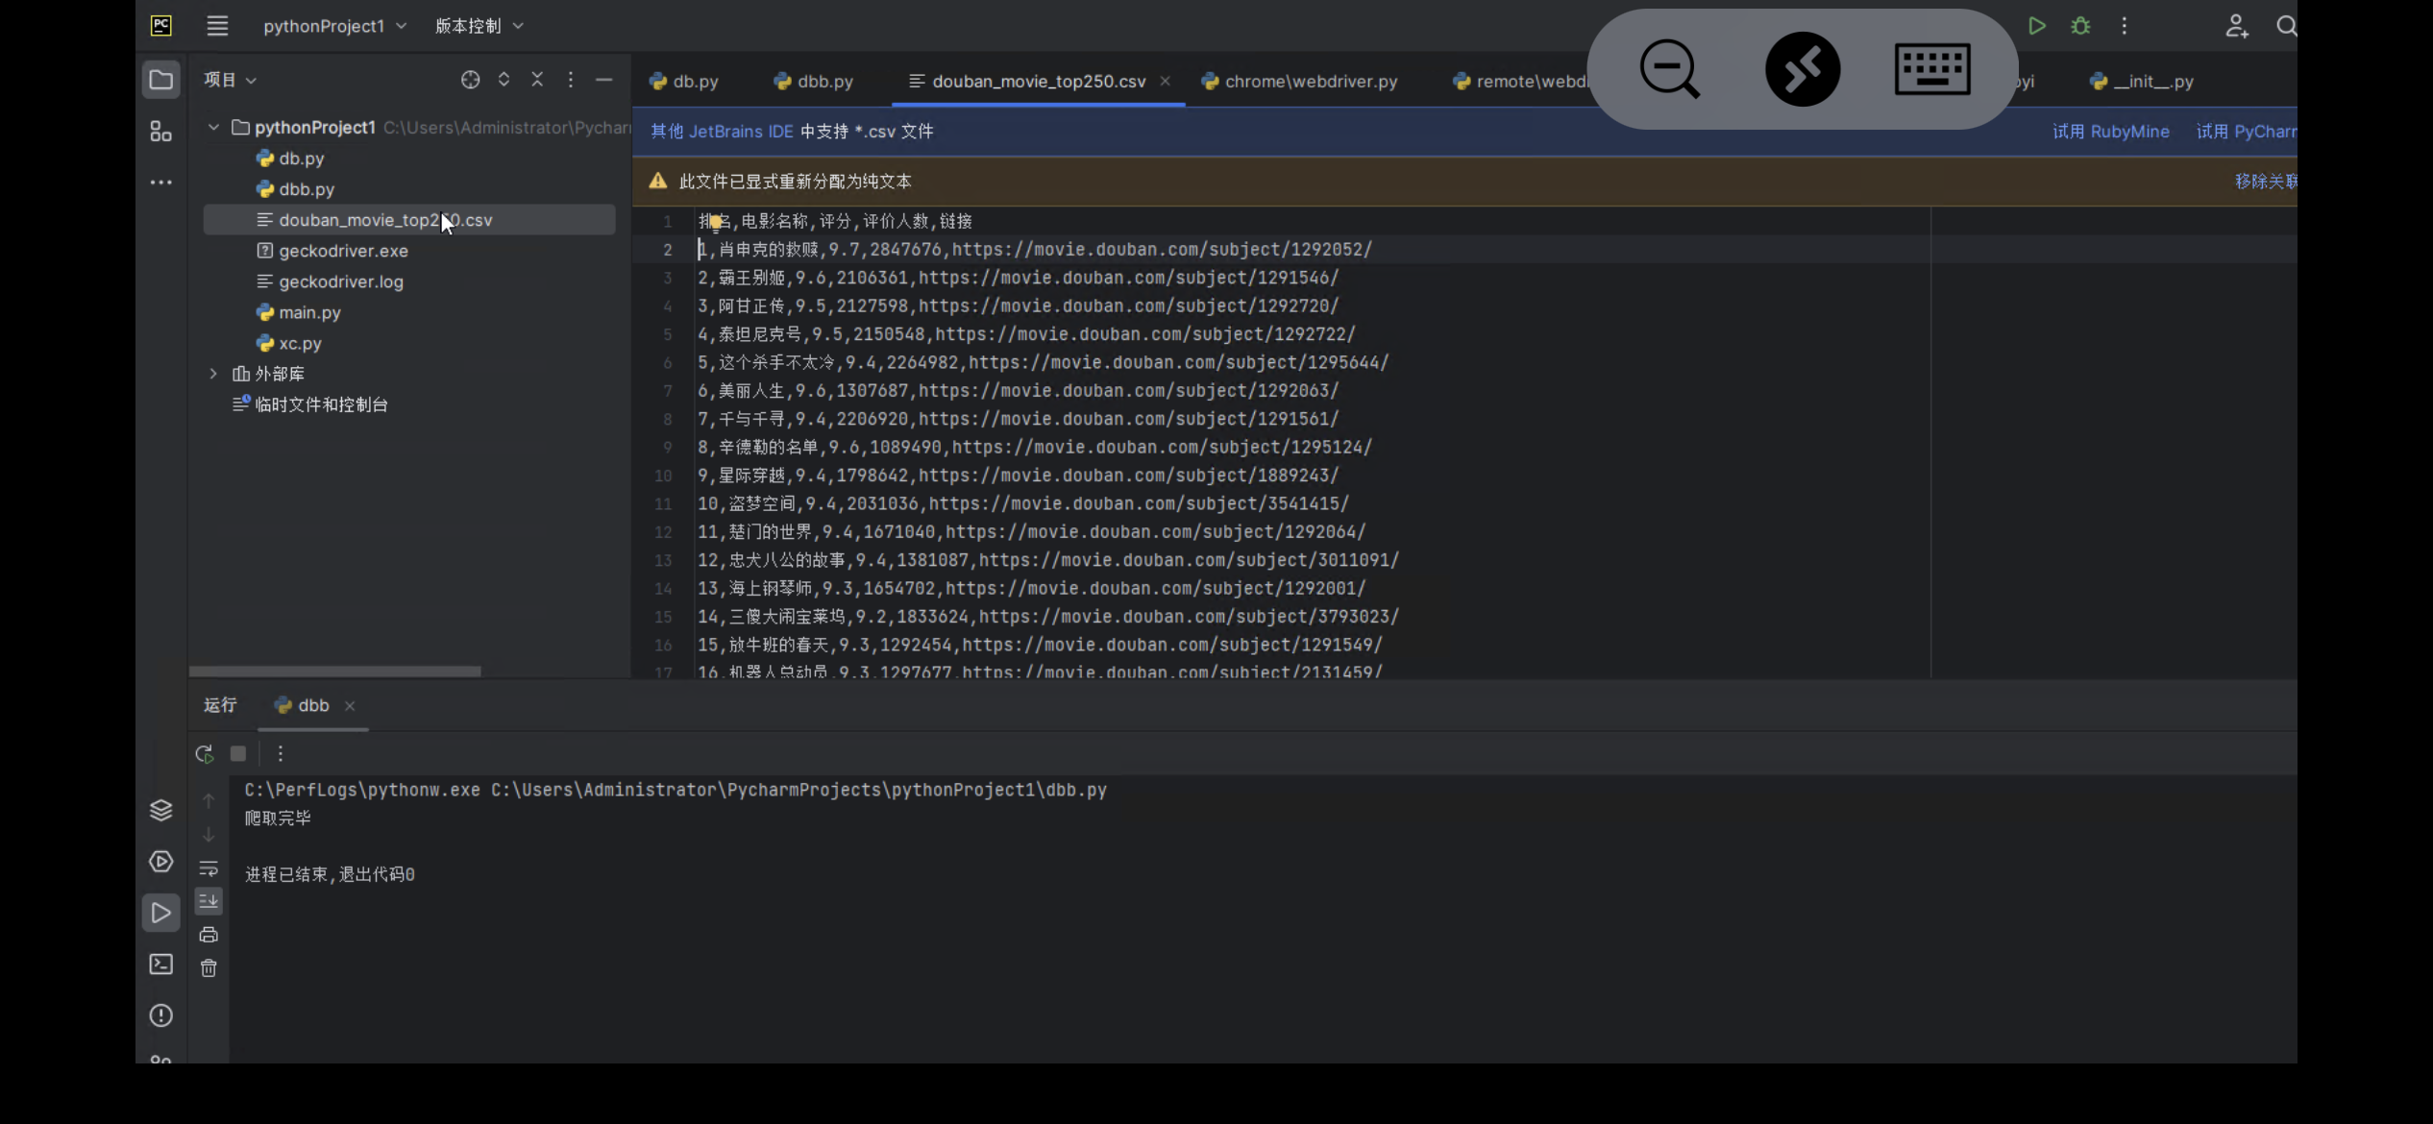Toggle scroll to end in console
The width and height of the screenshot is (2433, 1124).
pos(209,901)
